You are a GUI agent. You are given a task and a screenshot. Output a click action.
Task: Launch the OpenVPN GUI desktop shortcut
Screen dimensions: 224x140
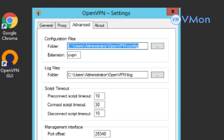pyautogui.click(x=10, y=59)
